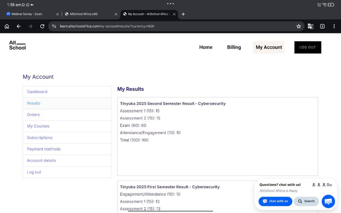
Task: Close the AltSchool Africa LMS tab
Action: [x=116, y=14]
